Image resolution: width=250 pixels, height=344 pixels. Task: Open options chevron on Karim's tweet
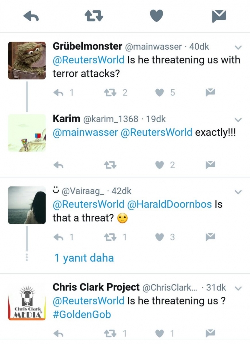238,120
